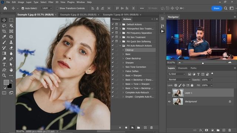The height and width of the screenshot is (133, 237).
Task: Create new action set folder
Action: [x=138, y=127]
